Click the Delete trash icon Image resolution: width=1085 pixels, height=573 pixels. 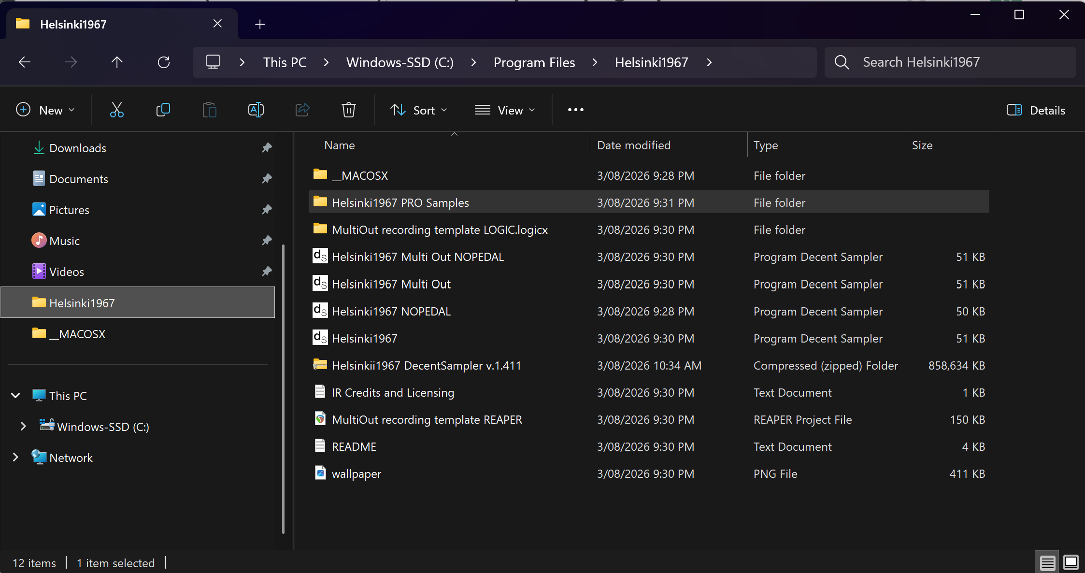(x=349, y=110)
